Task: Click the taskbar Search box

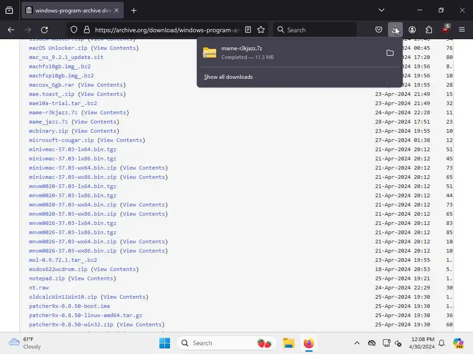Action: [x=226, y=343]
